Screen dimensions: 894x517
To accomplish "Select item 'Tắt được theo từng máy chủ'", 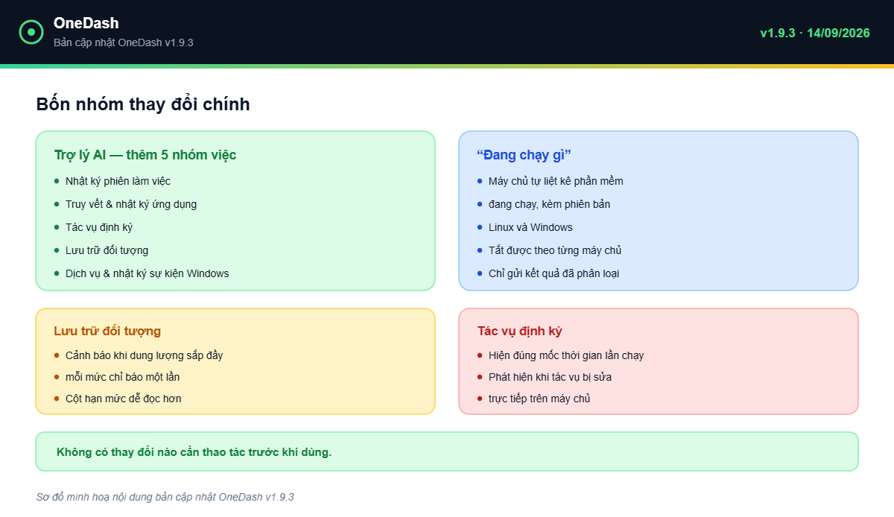I will point(555,250).
